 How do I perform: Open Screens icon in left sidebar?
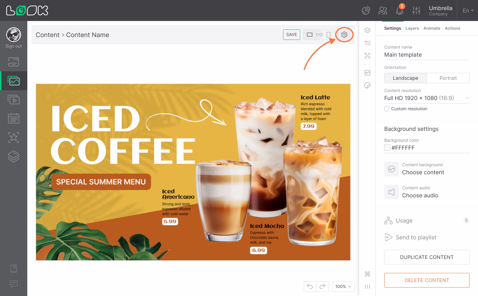pyautogui.click(x=13, y=62)
